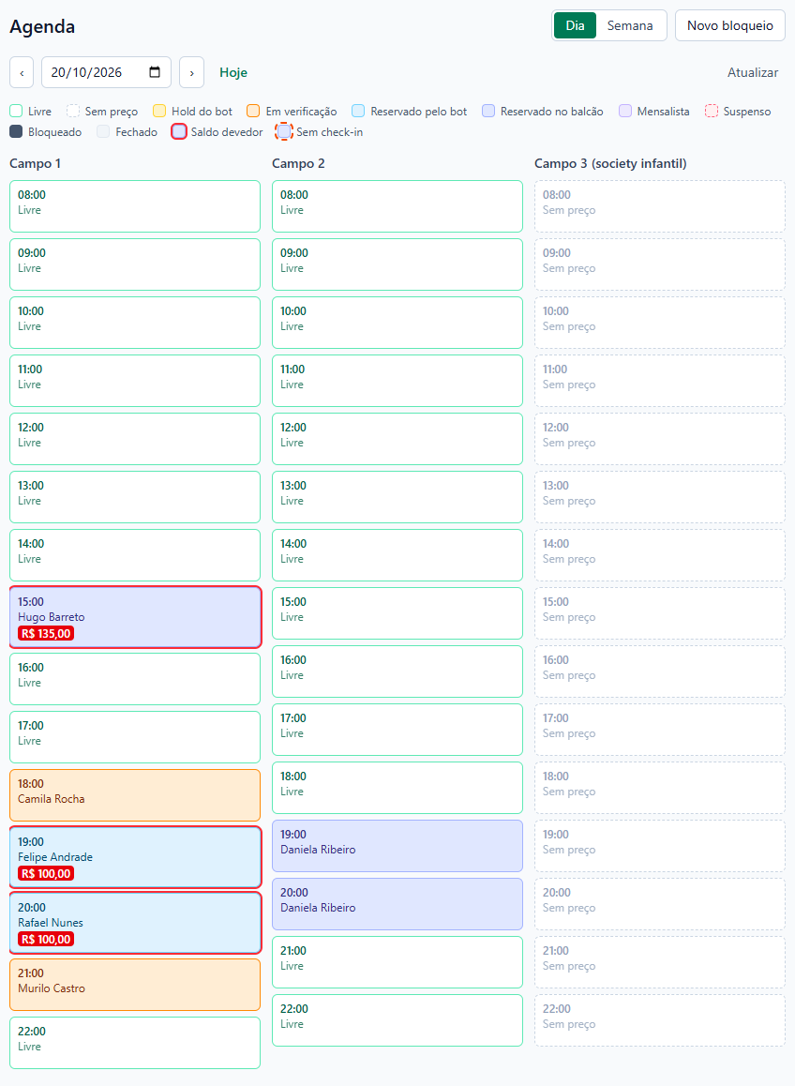Click the Campo 1 column heading
The width and height of the screenshot is (795, 1086).
pos(36,163)
